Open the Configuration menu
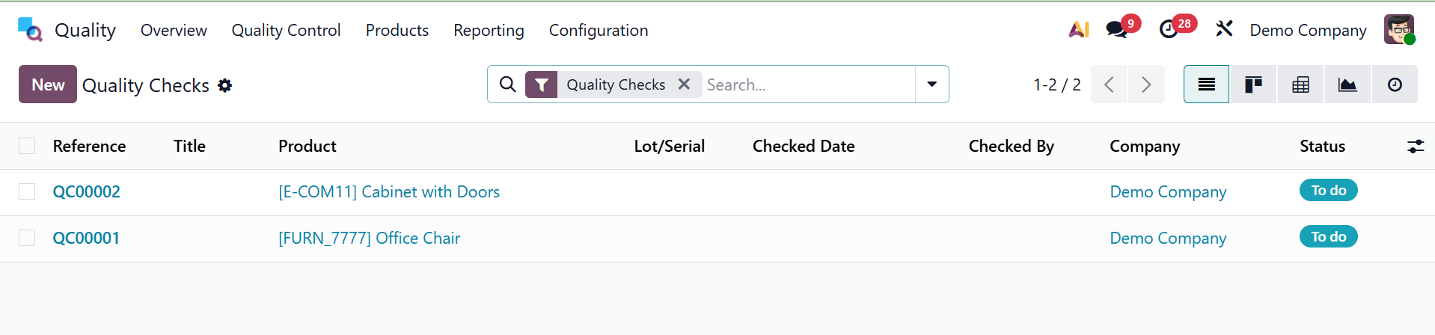Viewport: 1435px width, 335px height. pyautogui.click(x=599, y=30)
